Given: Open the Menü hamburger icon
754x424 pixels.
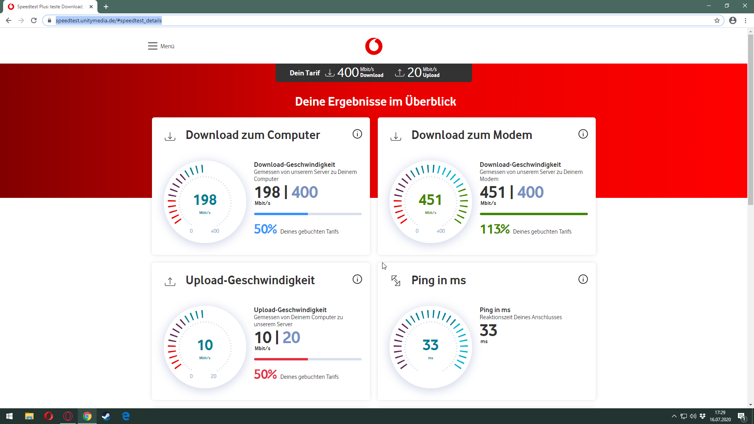Looking at the screenshot, I should tap(153, 46).
